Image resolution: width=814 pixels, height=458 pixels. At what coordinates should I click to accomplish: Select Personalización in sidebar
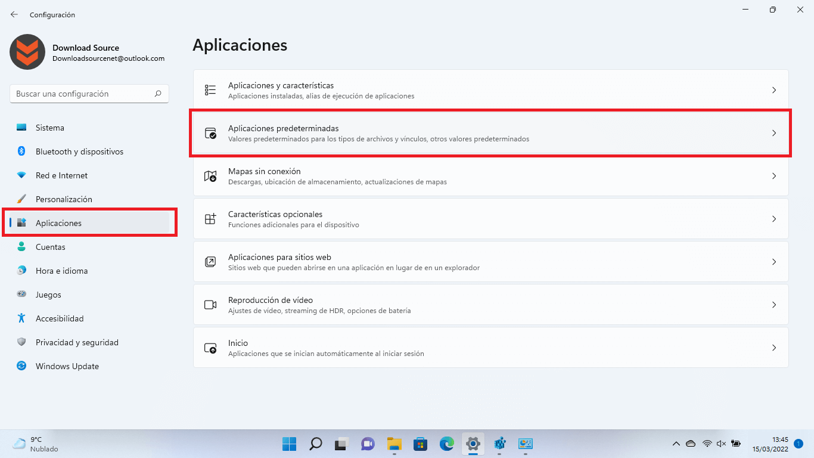click(x=89, y=199)
